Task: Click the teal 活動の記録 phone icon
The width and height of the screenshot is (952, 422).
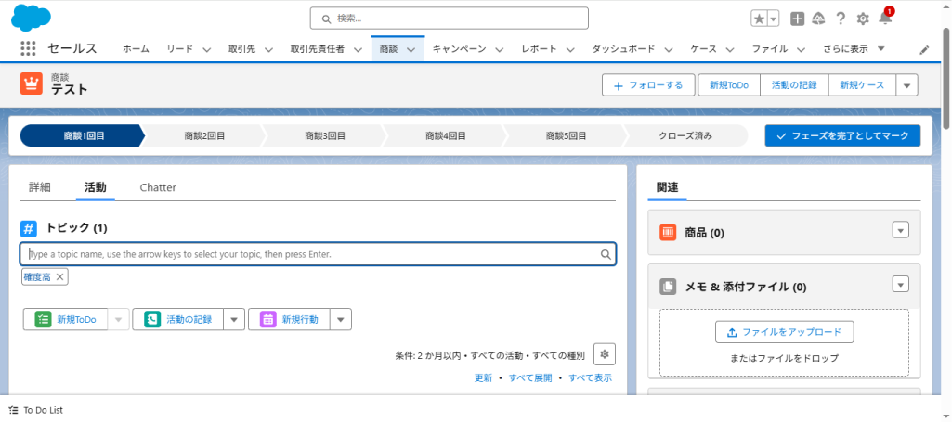Action: click(x=151, y=320)
